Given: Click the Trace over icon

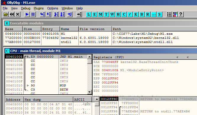Looking at the screenshot, I should point(62,14).
